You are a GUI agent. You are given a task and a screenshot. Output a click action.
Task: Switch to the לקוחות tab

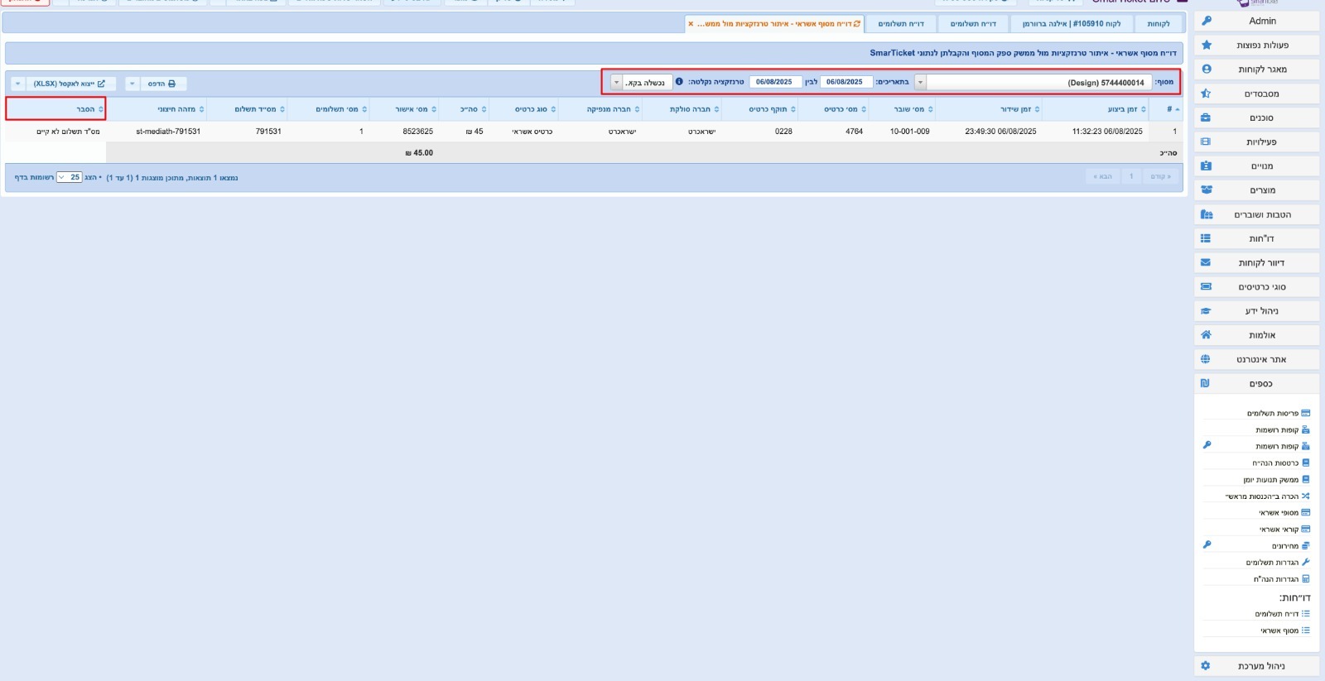coord(1159,24)
